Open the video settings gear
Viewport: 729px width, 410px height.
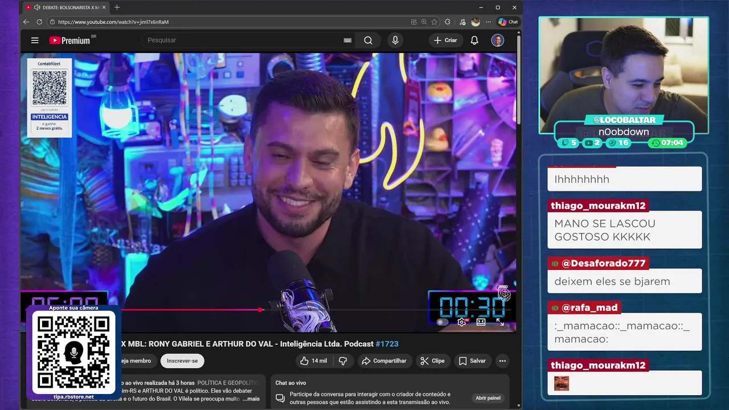461,322
